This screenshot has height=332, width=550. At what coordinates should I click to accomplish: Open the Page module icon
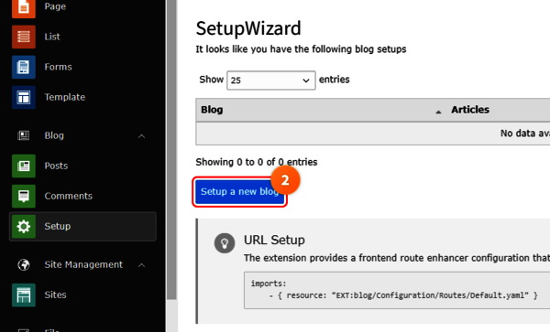[24, 7]
